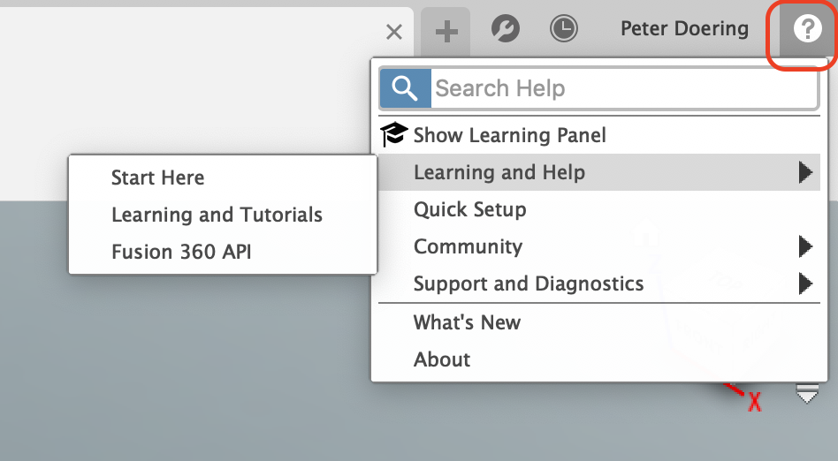Click the Help question mark icon
838x461 pixels.
(x=807, y=29)
